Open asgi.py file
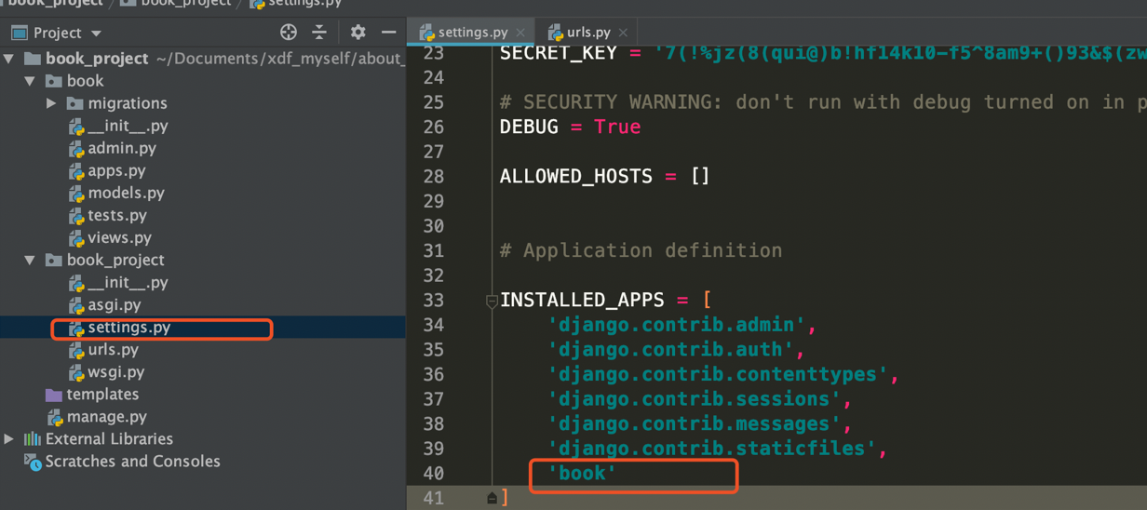 [x=115, y=304]
